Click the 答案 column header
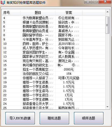The width and height of the screenshot is (112, 127). click(69, 13)
